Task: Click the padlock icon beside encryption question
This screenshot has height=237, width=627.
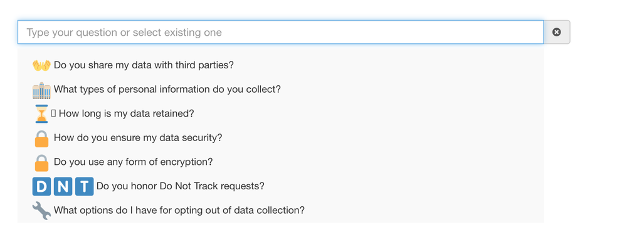Action: coord(41,163)
